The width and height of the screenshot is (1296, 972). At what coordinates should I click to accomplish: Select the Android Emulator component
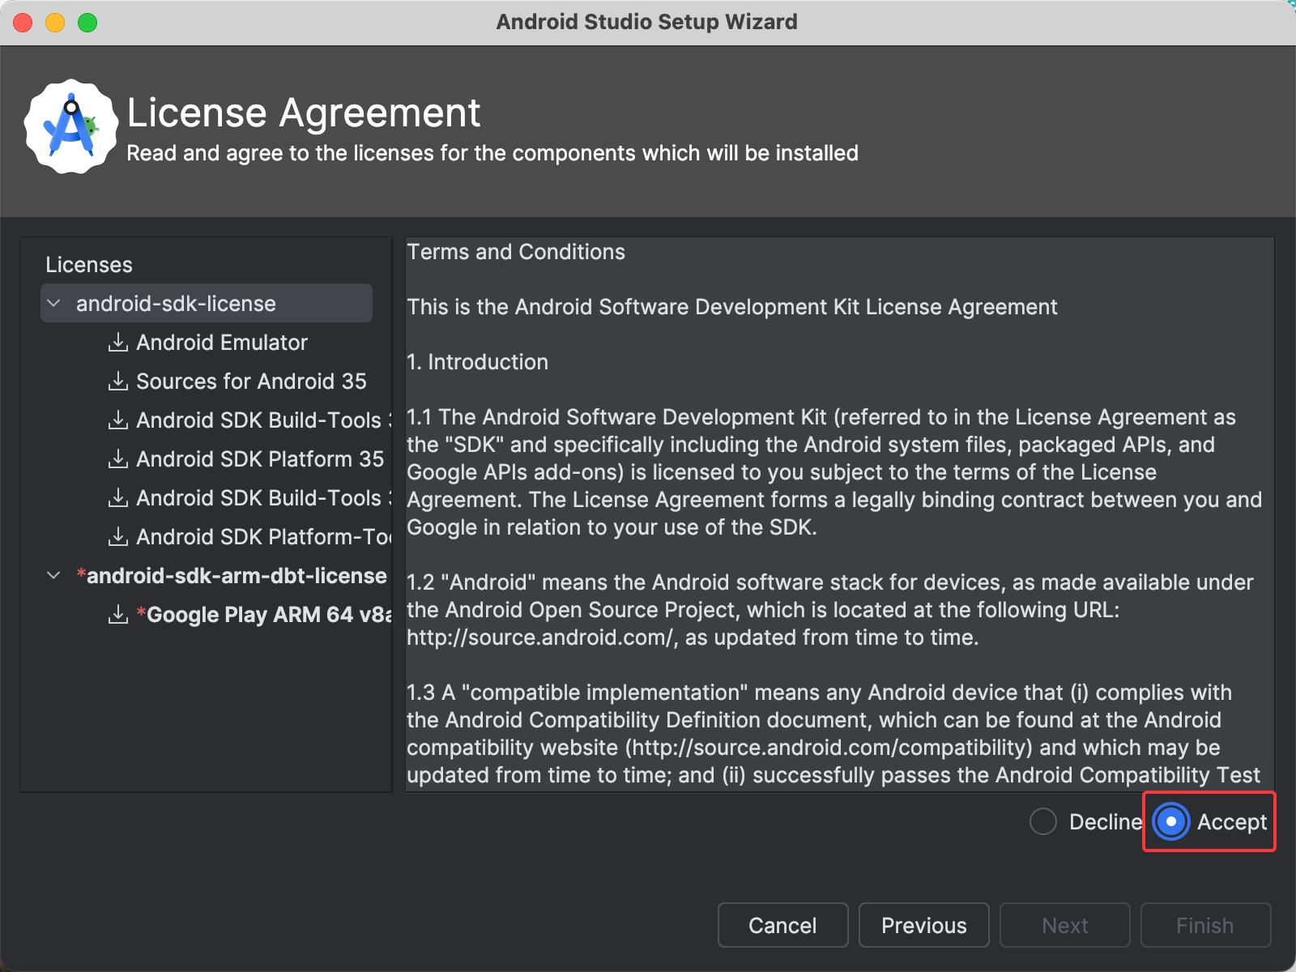(221, 343)
